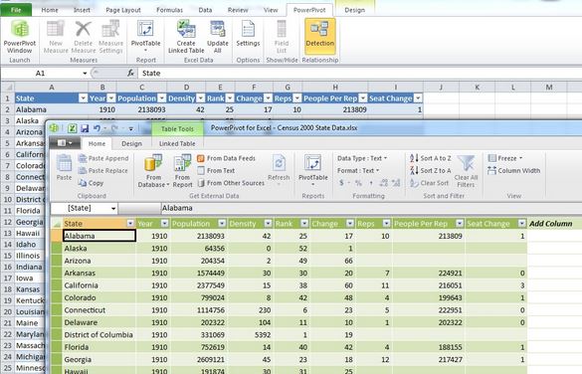Open Density filter dropdown in PowerPivot table

(268, 224)
